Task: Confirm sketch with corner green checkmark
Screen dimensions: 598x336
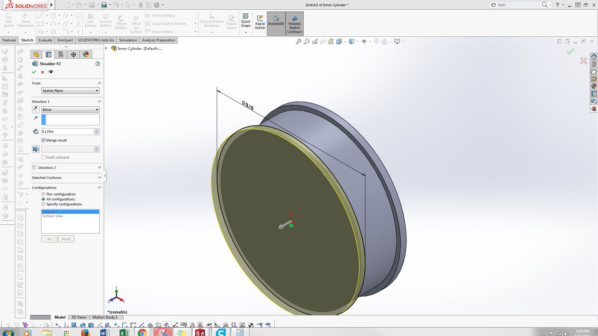Action: 570,51
